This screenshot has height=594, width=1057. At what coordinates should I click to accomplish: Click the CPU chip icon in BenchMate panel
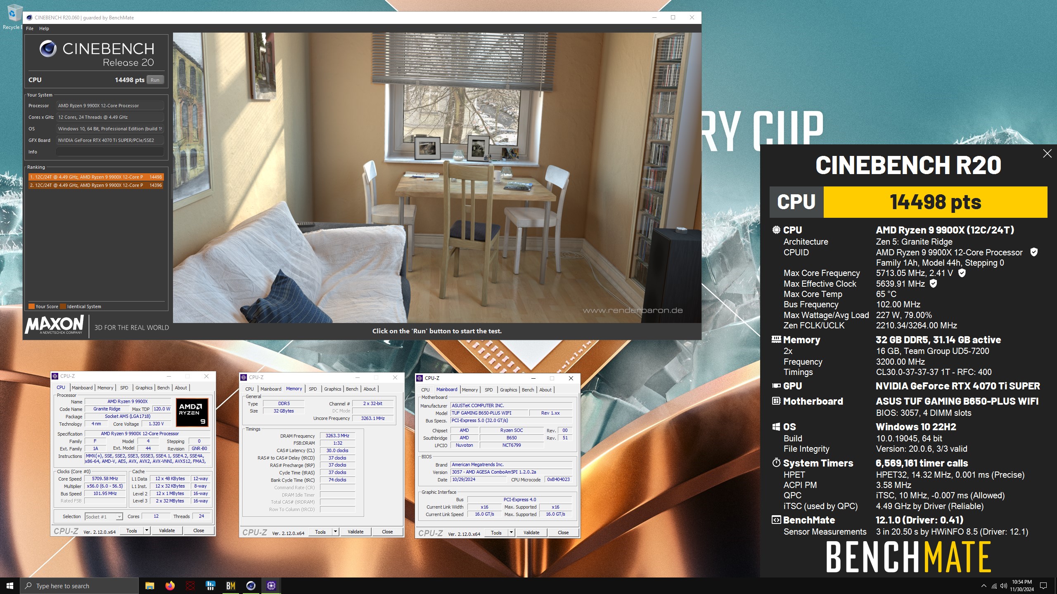click(776, 230)
